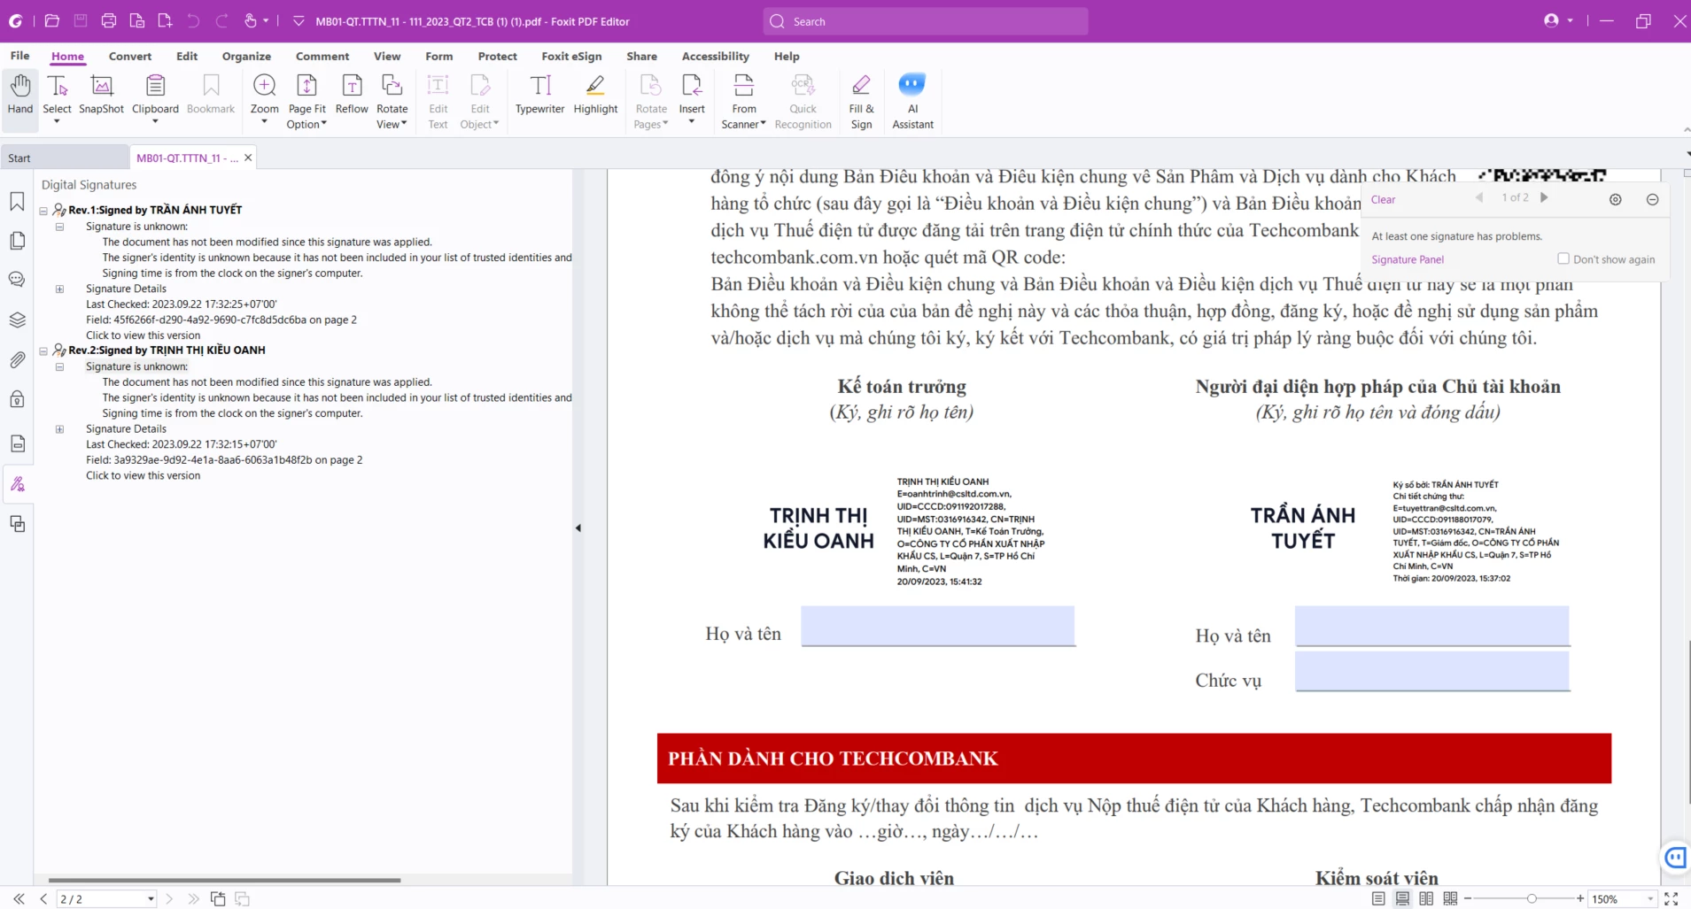Close the MB01-QT.TTTN_11 document tab
The width and height of the screenshot is (1691, 909).
pyautogui.click(x=248, y=158)
